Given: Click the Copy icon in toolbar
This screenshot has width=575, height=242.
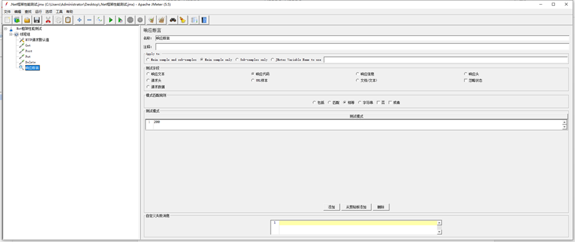Looking at the screenshot, I should point(58,20).
